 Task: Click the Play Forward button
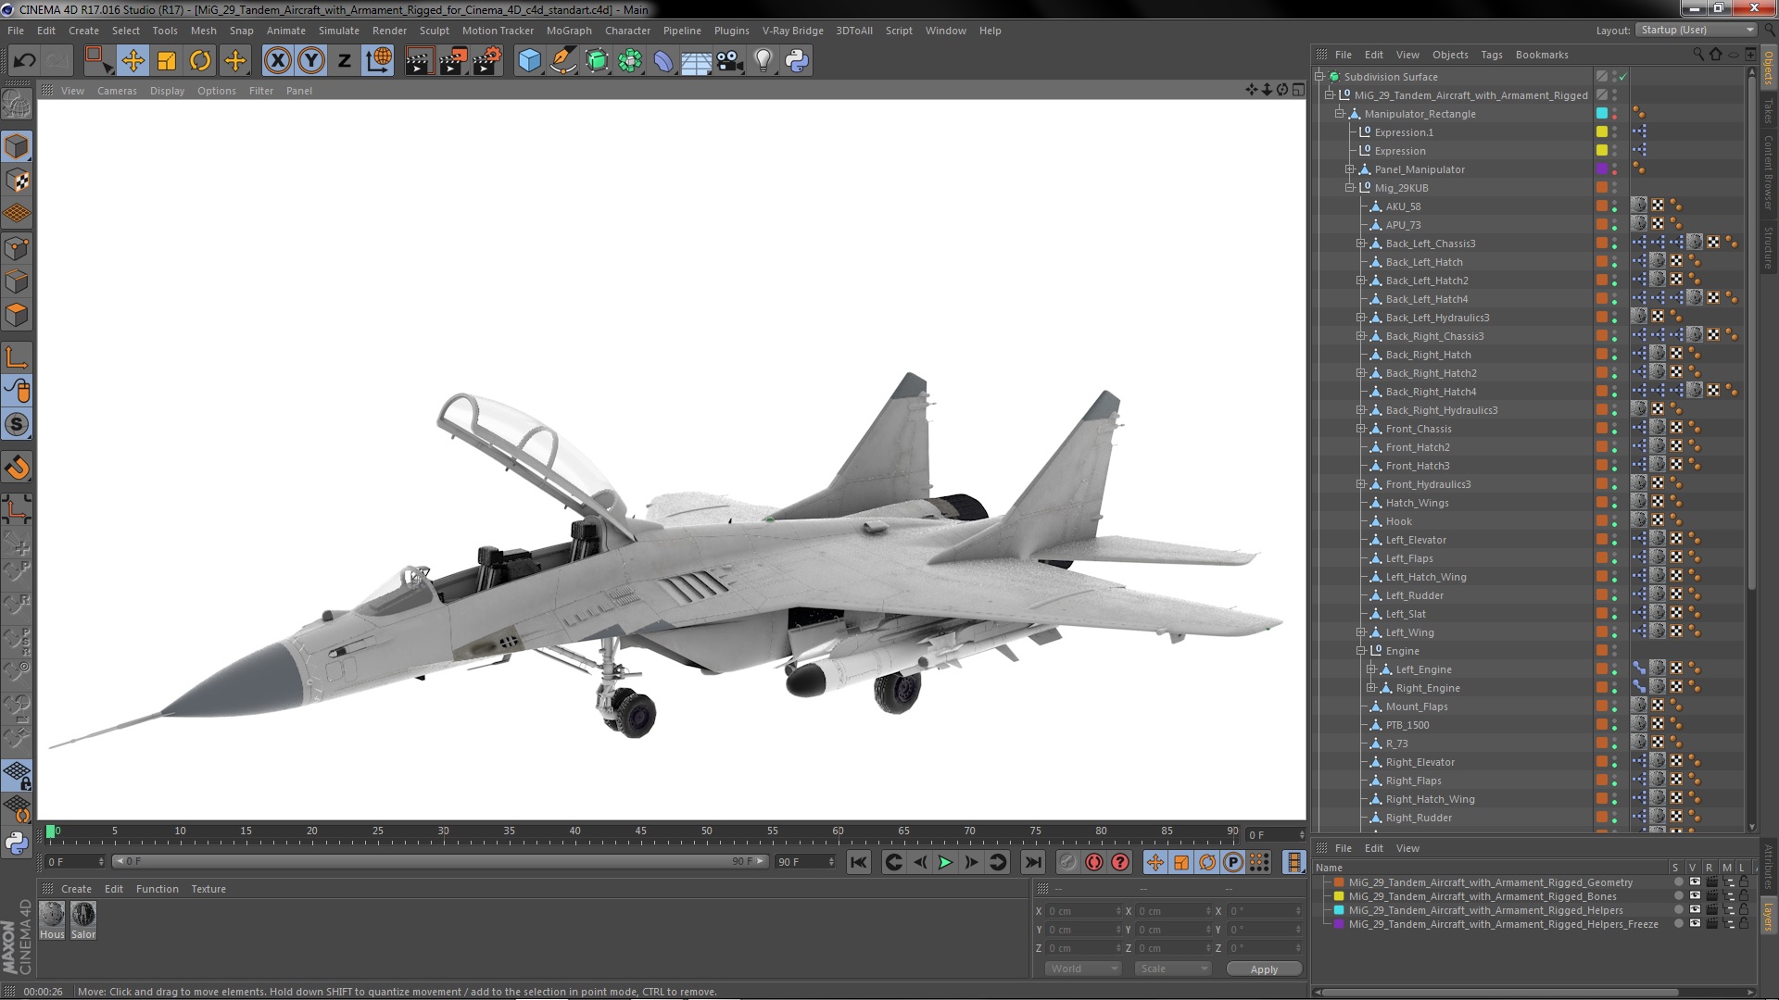(945, 862)
